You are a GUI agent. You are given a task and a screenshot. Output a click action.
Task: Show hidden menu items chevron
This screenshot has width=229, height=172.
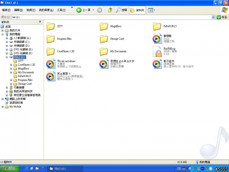(x=72, y=7)
